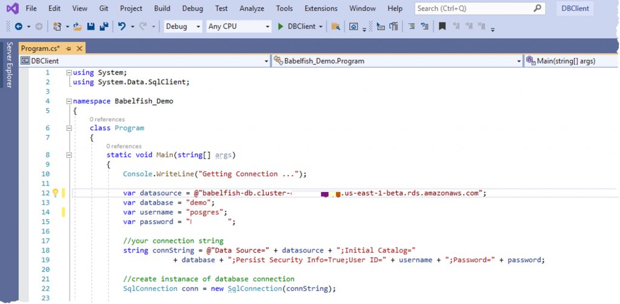Collapse the using directives block at line 1
The width and height of the screenshot is (620, 304).
point(69,73)
